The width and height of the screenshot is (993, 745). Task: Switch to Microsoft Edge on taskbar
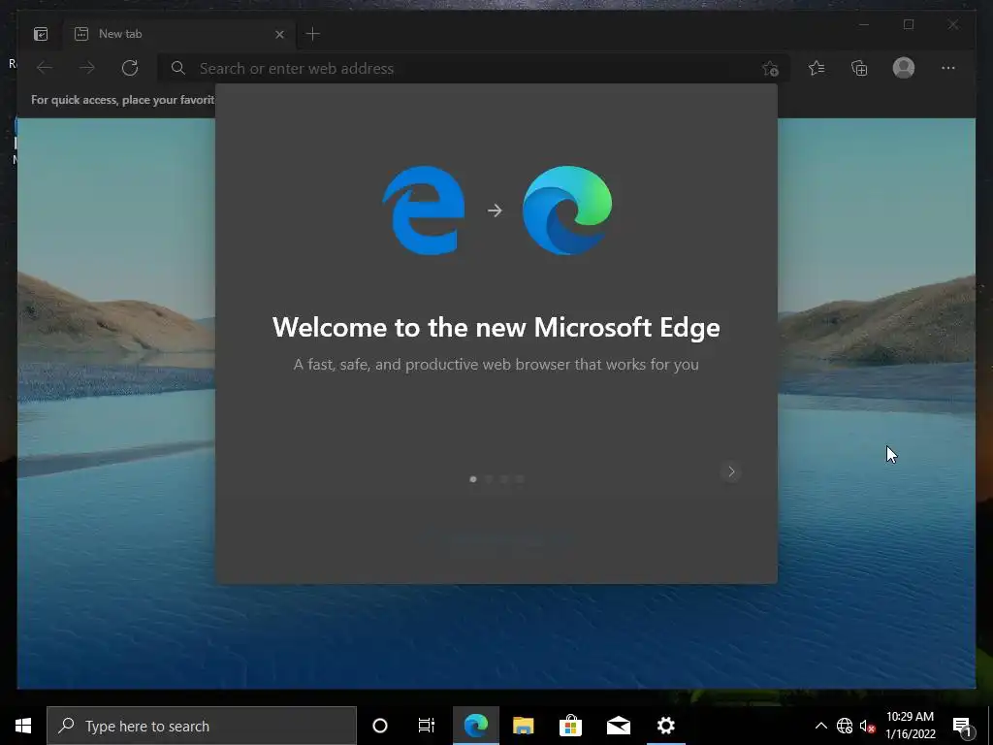coord(475,726)
